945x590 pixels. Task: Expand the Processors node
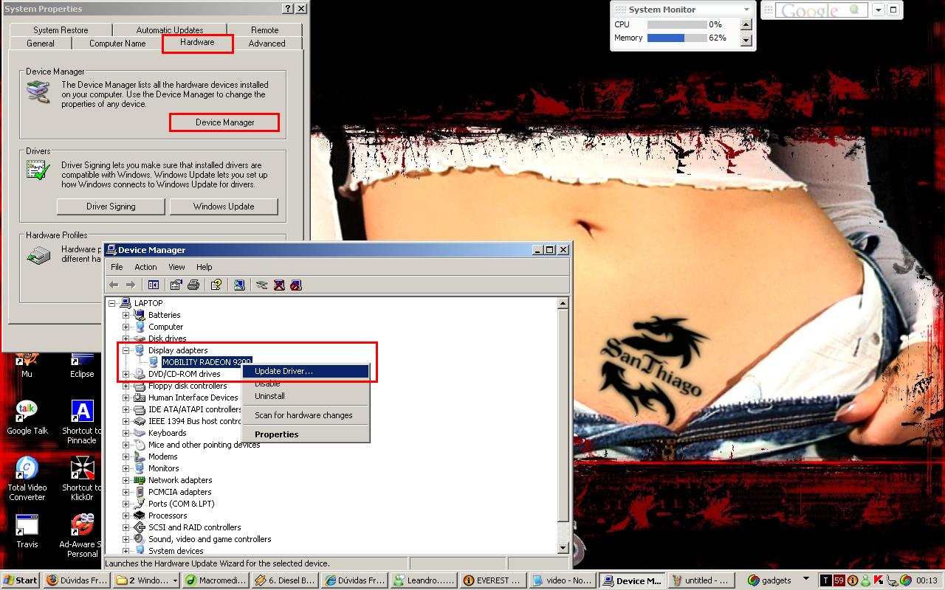click(126, 516)
